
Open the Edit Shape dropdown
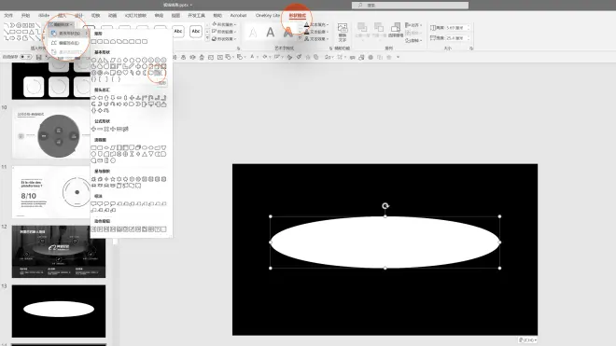[x=60, y=24]
